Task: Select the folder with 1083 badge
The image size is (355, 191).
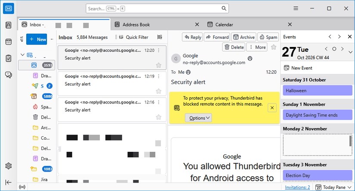Action: [37, 169]
